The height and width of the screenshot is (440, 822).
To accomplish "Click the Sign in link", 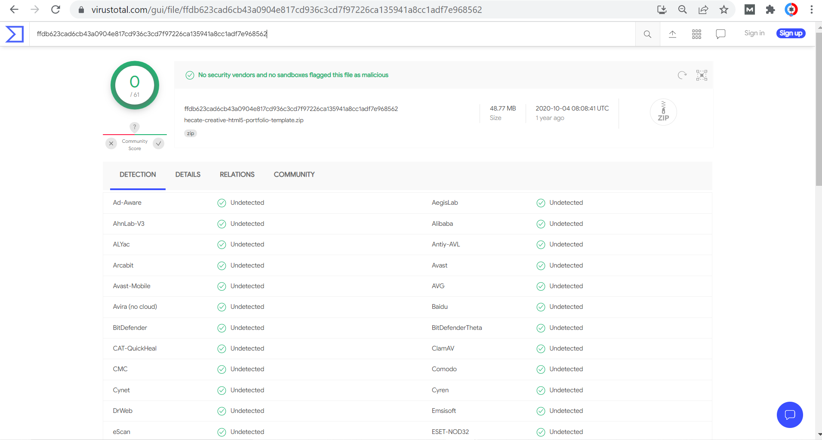I will coord(754,33).
